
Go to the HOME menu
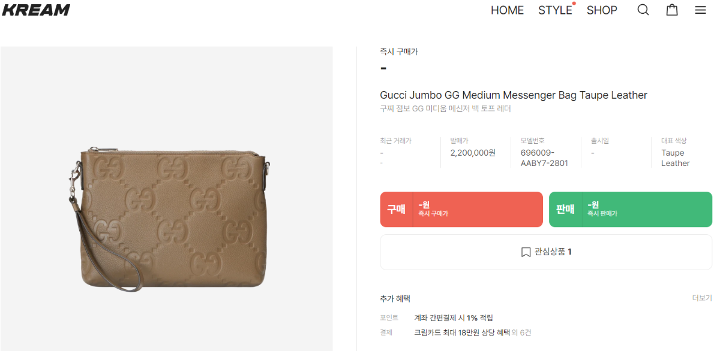click(x=507, y=10)
